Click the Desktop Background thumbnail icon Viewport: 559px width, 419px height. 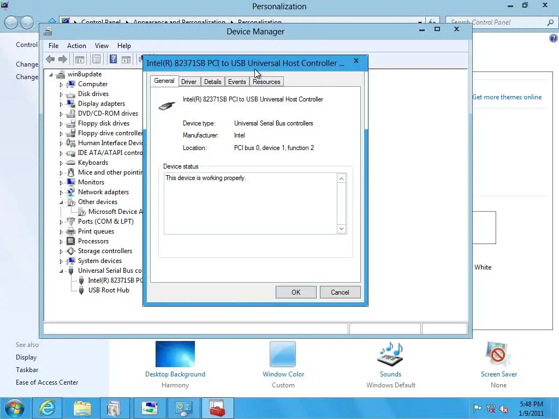point(175,354)
